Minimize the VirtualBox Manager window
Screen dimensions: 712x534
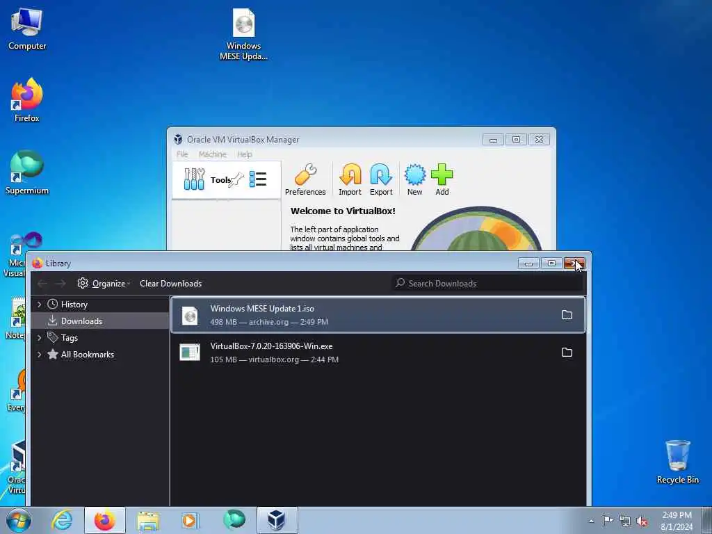[493, 139]
